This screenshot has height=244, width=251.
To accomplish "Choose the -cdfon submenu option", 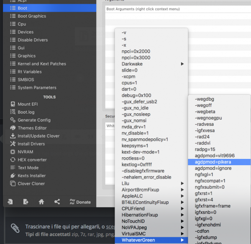I will click(x=219, y=231).
